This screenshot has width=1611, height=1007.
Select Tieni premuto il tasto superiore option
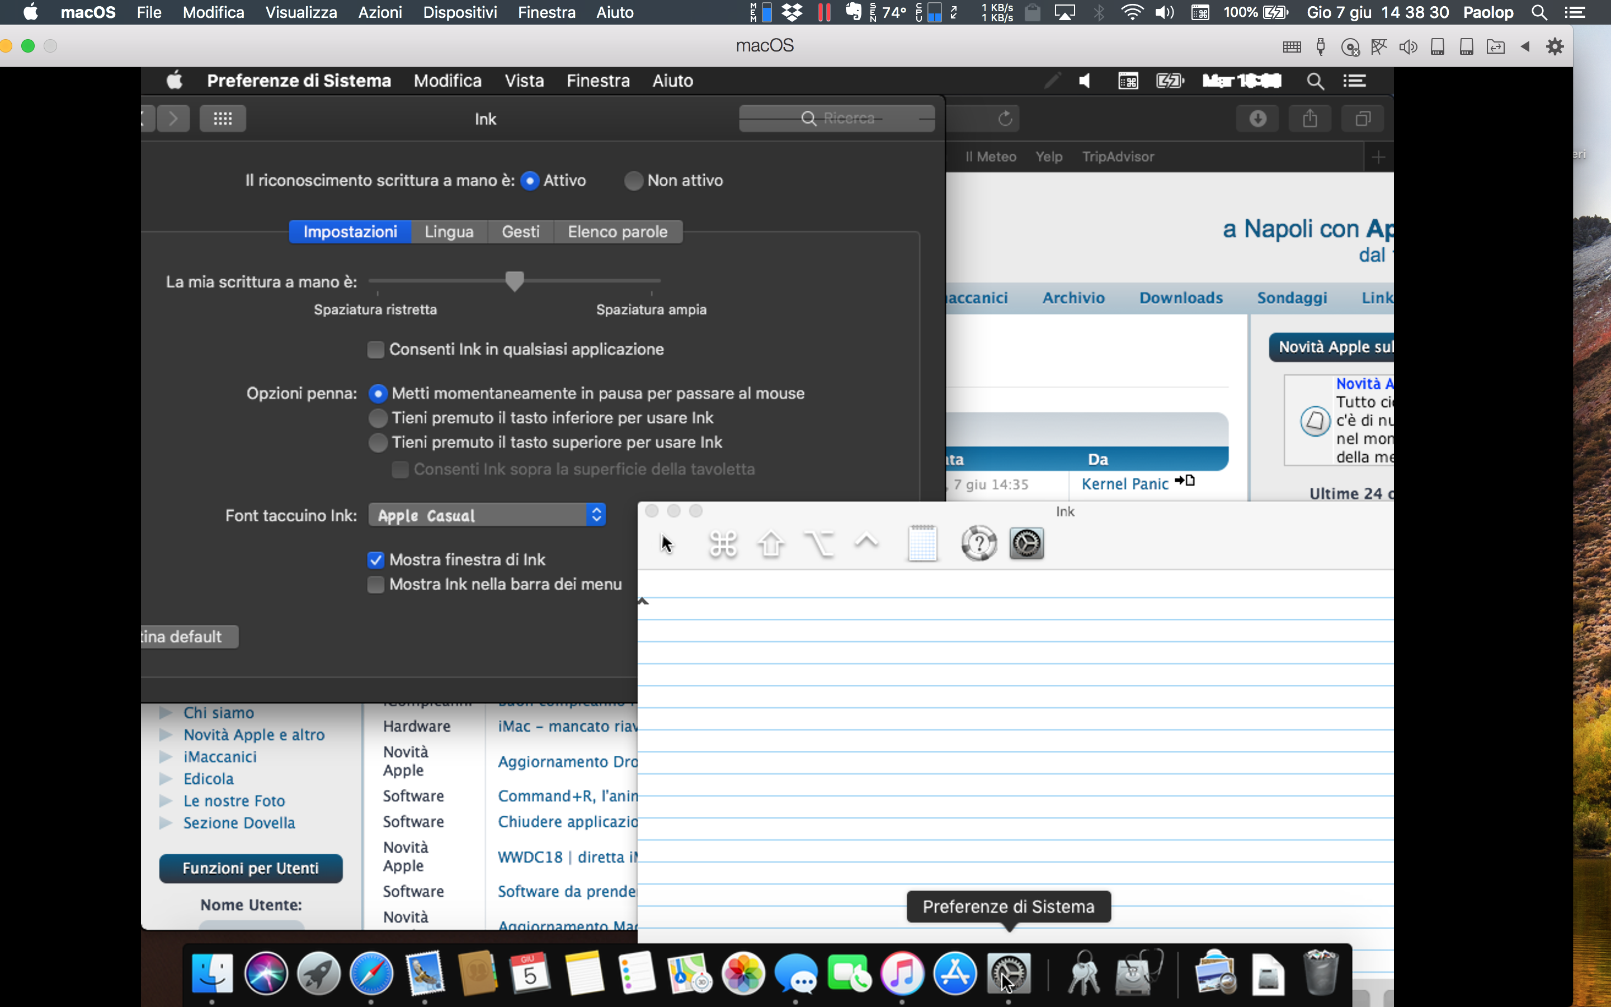378,443
